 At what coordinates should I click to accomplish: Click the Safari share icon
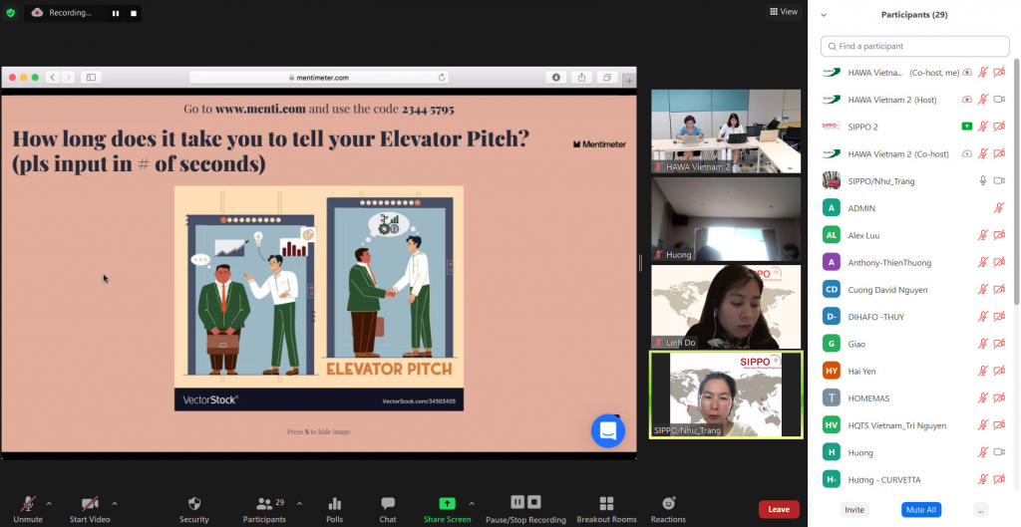[x=581, y=78]
